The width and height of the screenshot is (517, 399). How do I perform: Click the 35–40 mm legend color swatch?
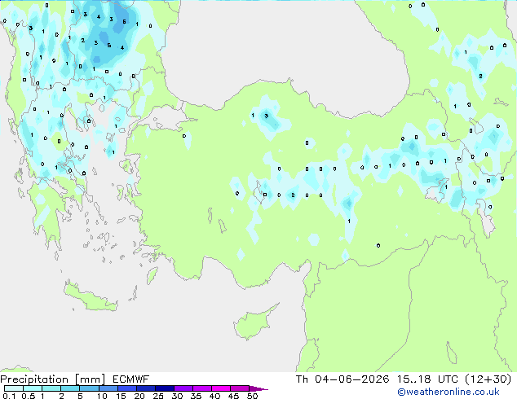point(201,388)
